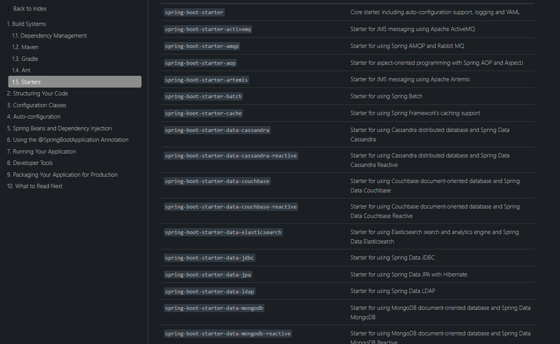
Task: Click 'Starter for using Spring Data LDAP' text
Action: point(393,291)
